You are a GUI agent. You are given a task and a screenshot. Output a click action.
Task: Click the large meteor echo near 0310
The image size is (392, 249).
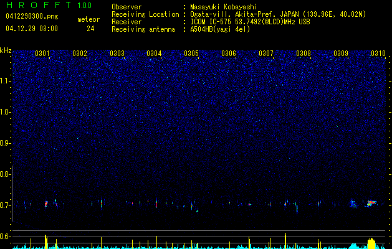371,203
